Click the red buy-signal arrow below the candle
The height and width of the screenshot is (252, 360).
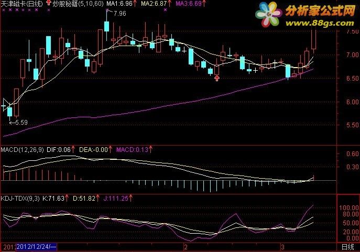[x=217, y=79]
